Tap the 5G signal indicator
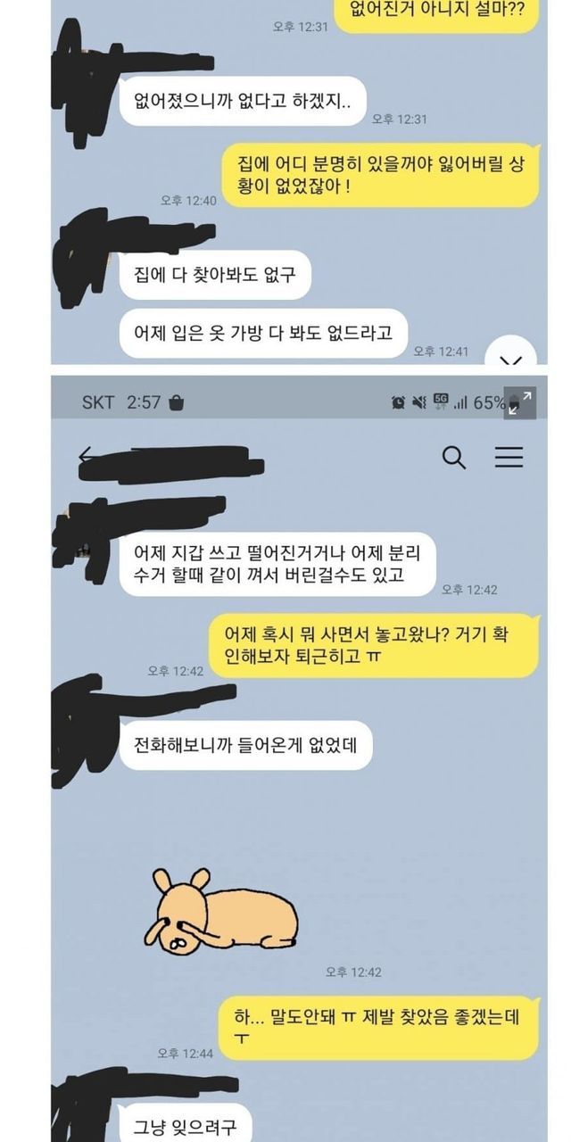 click(441, 401)
